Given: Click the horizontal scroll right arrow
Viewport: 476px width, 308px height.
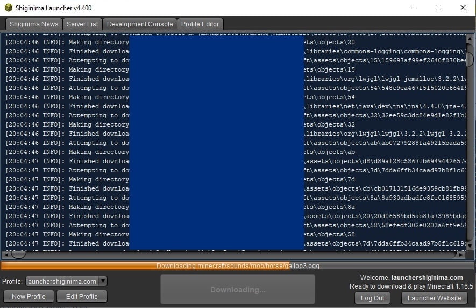Looking at the screenshot, I should click(461, 255).
